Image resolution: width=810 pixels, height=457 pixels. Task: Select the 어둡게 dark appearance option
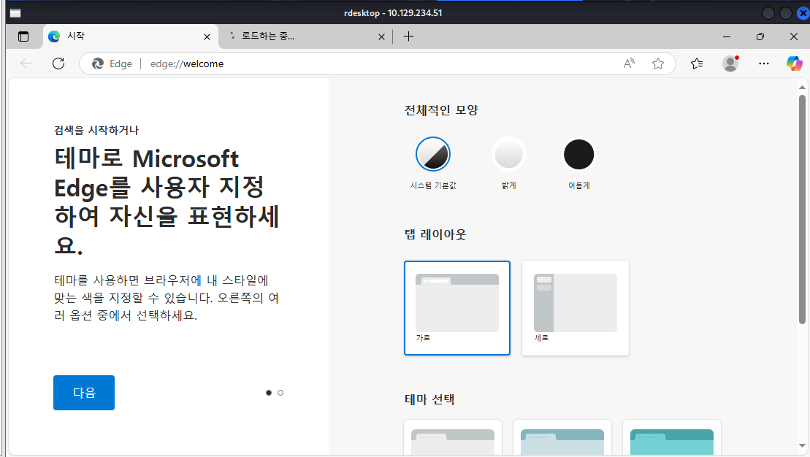click(579, 154)
